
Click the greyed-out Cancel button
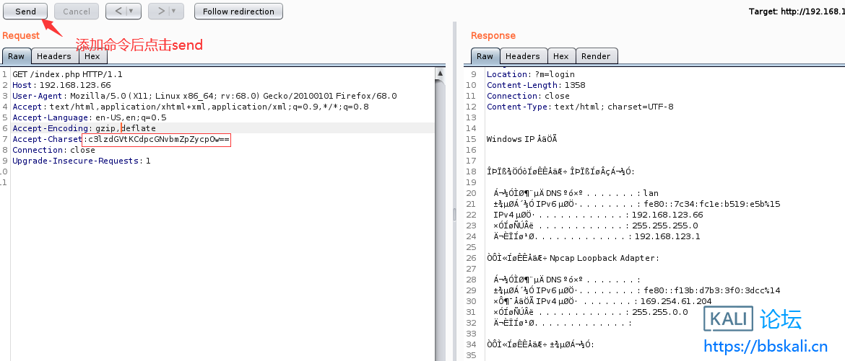click(77, 12)
